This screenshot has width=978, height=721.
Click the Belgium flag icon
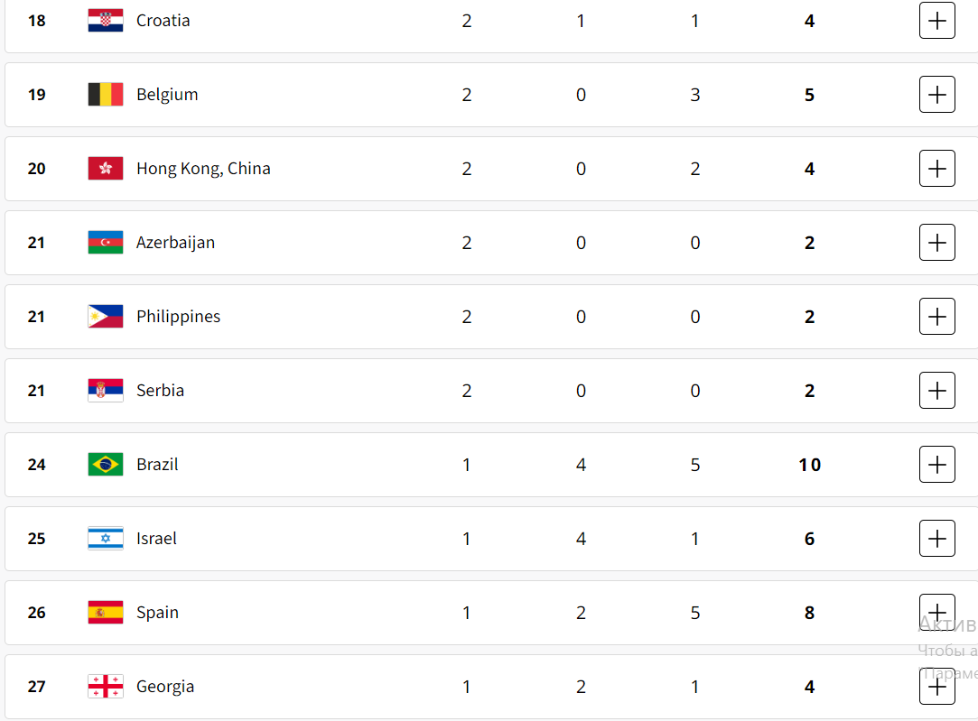coord(106,95)
